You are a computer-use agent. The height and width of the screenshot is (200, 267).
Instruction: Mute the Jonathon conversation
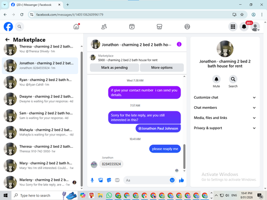tap(216, 79)
